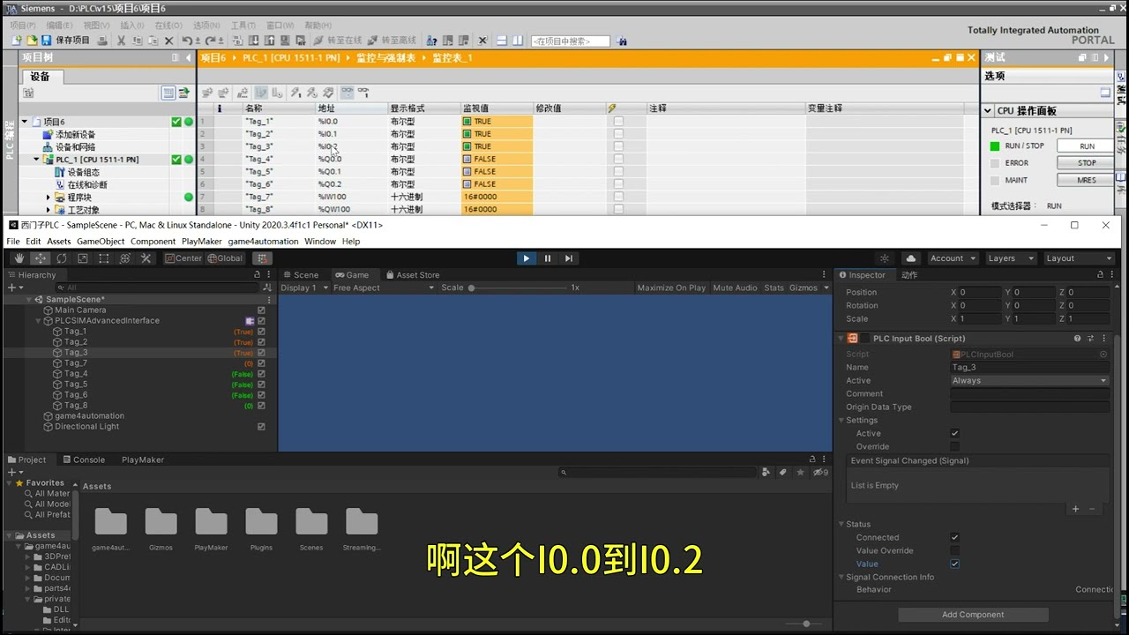Click new project icon in TIA Portal
1129x635 pixels.
point(17,41)
